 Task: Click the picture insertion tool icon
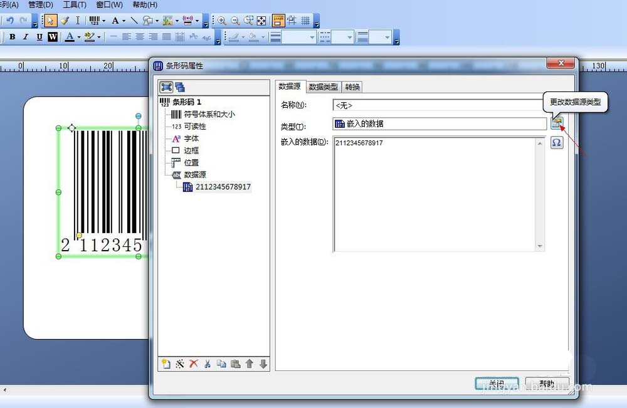click(x=167, y=21)
